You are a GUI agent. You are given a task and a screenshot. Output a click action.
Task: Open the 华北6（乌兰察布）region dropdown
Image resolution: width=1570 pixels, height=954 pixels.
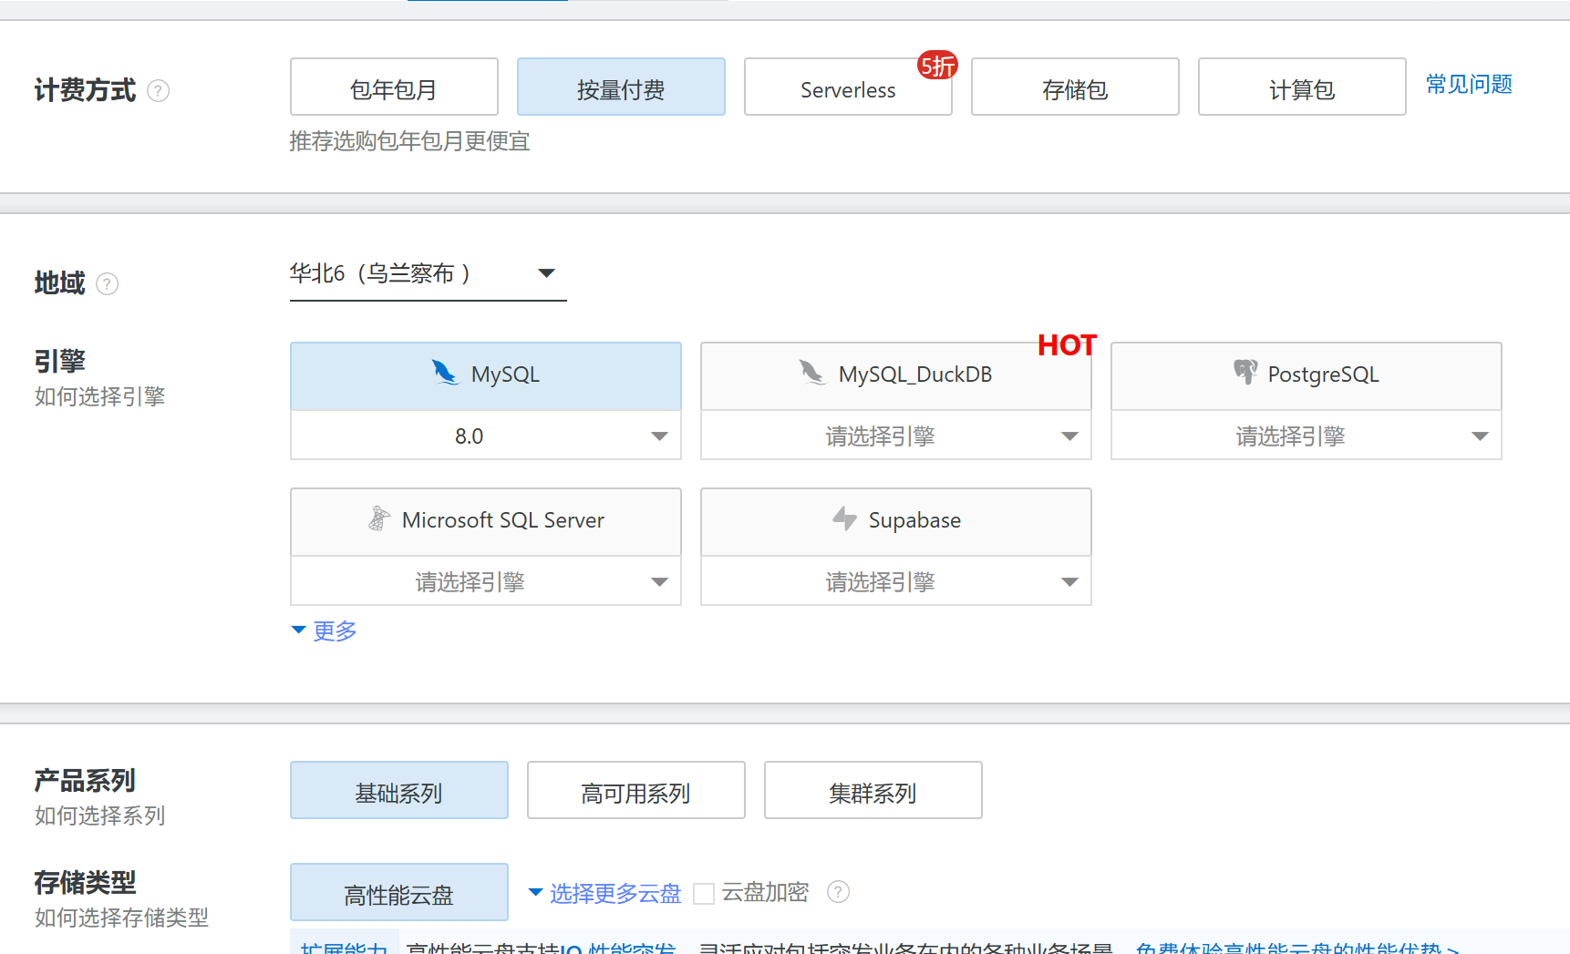pyautogui.click(x=429, y=274)
